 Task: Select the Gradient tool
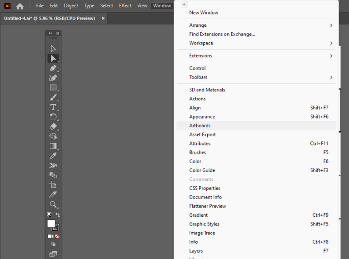pyautogui.click(x=53, y=146)
